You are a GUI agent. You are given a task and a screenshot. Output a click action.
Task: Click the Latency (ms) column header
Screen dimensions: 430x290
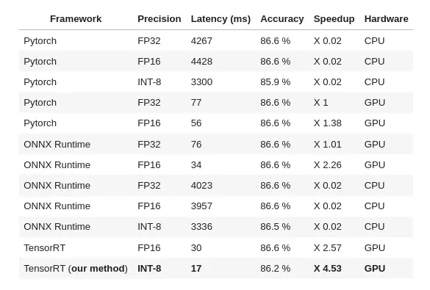point(221,19)
